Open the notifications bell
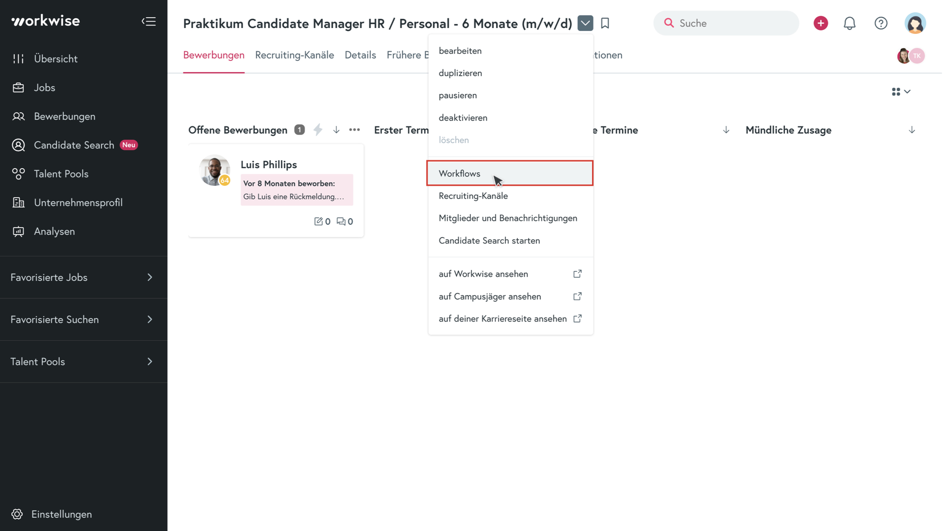The height and width of the screenshot is (531, 945). 850,23
